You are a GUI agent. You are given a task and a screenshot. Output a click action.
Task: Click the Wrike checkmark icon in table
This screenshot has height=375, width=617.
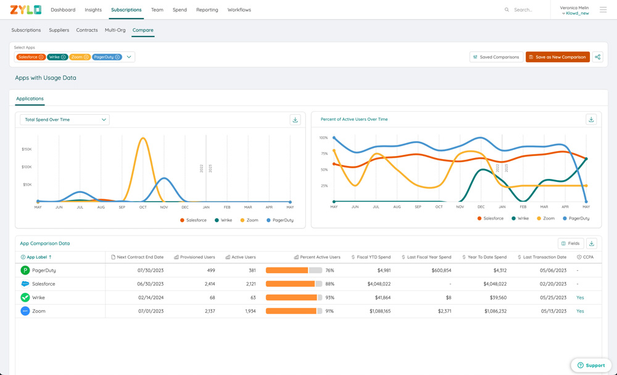tap(25, 297)
